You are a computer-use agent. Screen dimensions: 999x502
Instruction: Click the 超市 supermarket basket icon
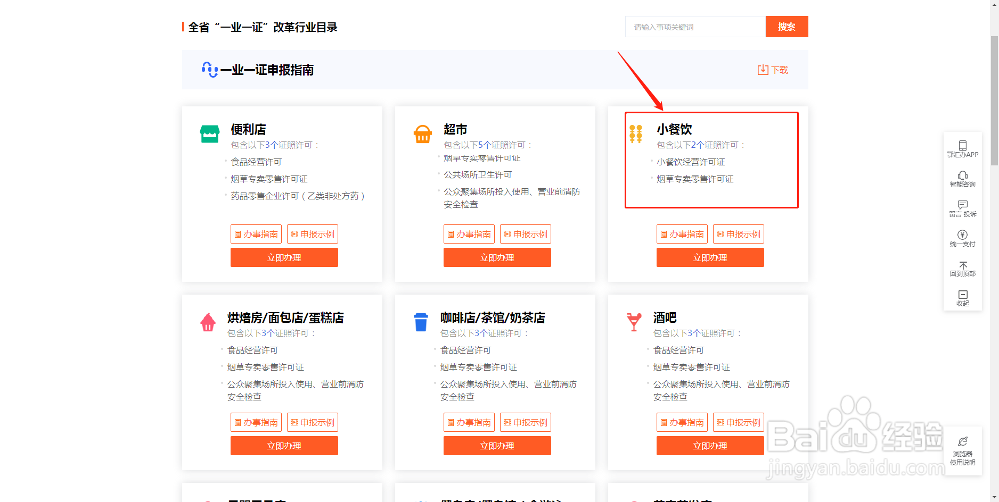[x=422, y=133]
